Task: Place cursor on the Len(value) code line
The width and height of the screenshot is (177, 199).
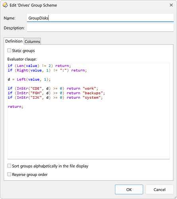Action: [39, 66]
